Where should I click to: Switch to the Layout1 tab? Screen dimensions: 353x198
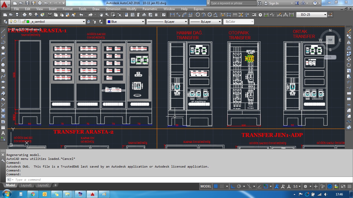click(x=26, y=185)
